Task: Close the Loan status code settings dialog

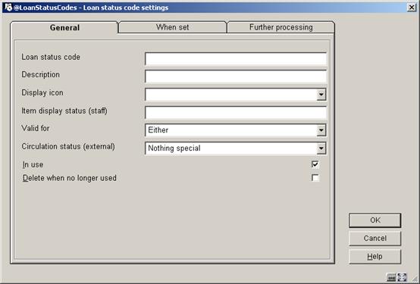Action: [x=412, y=8]
